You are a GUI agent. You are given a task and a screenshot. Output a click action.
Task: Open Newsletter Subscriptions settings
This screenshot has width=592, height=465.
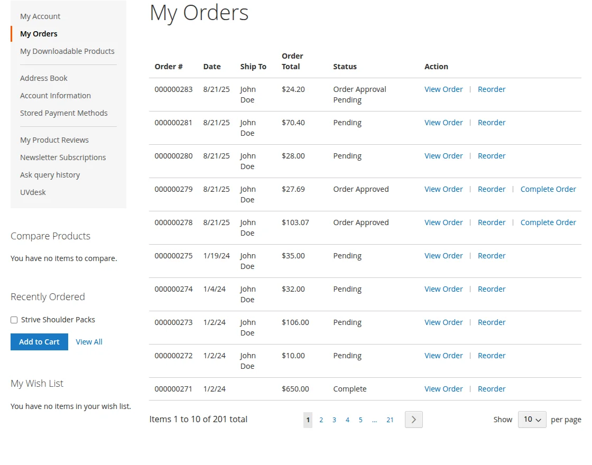[63, 157]
